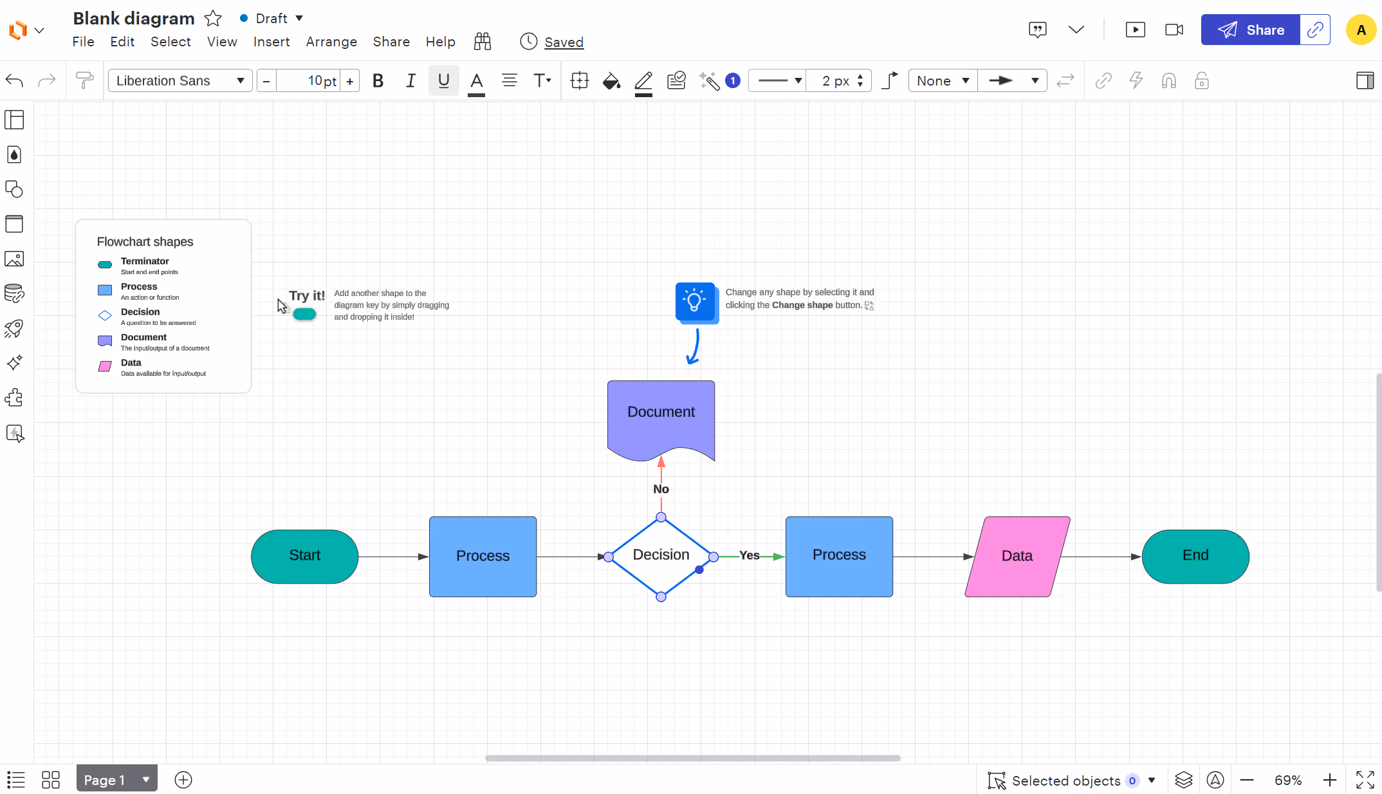Open the Shapes library sidebar icon

coord(14,189)
